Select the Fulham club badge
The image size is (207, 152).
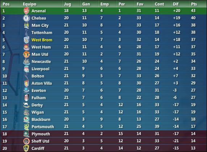[26, 98]
